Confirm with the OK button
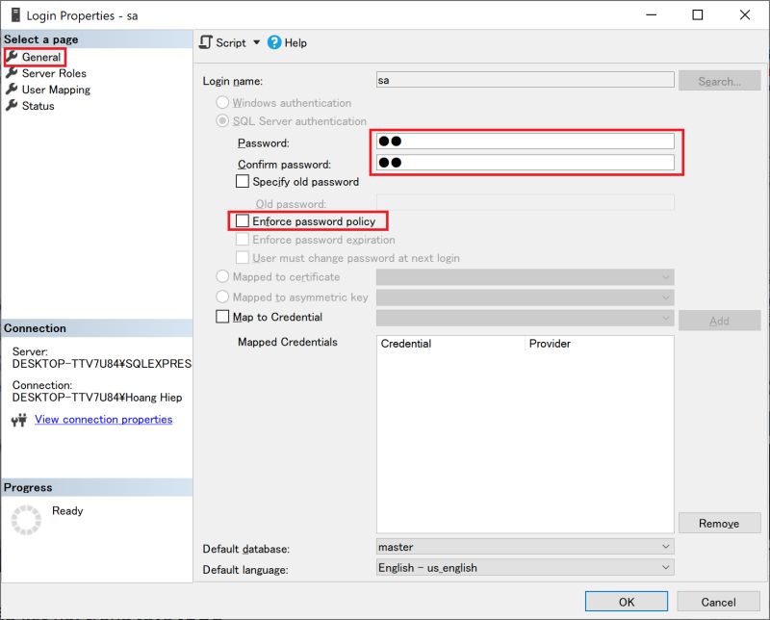 point(626,601)
